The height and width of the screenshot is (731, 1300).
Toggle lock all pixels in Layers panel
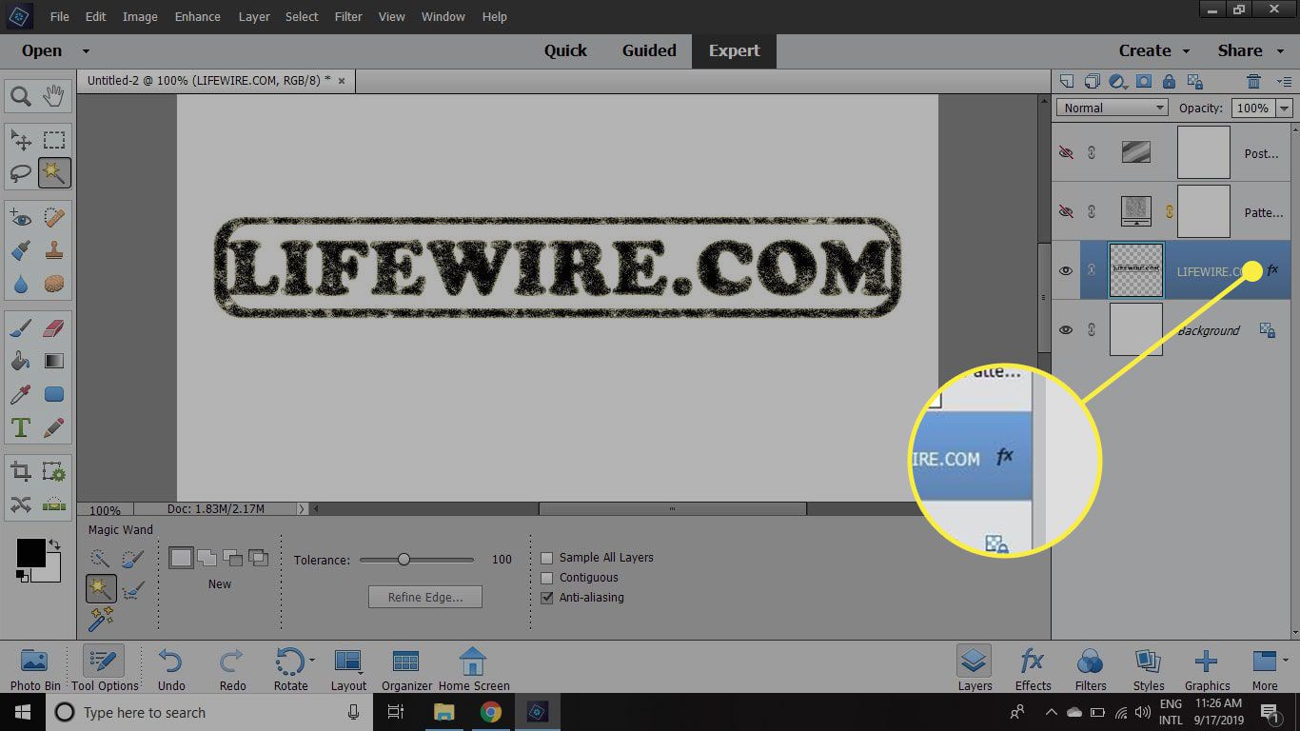click(x=1170, y=82)
